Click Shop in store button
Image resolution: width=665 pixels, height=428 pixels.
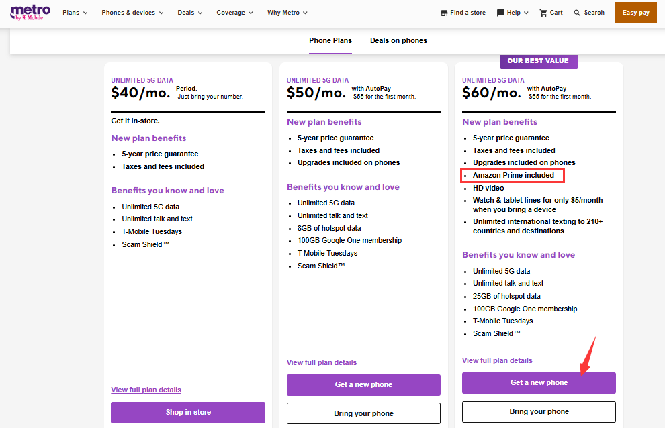point(188,413)
